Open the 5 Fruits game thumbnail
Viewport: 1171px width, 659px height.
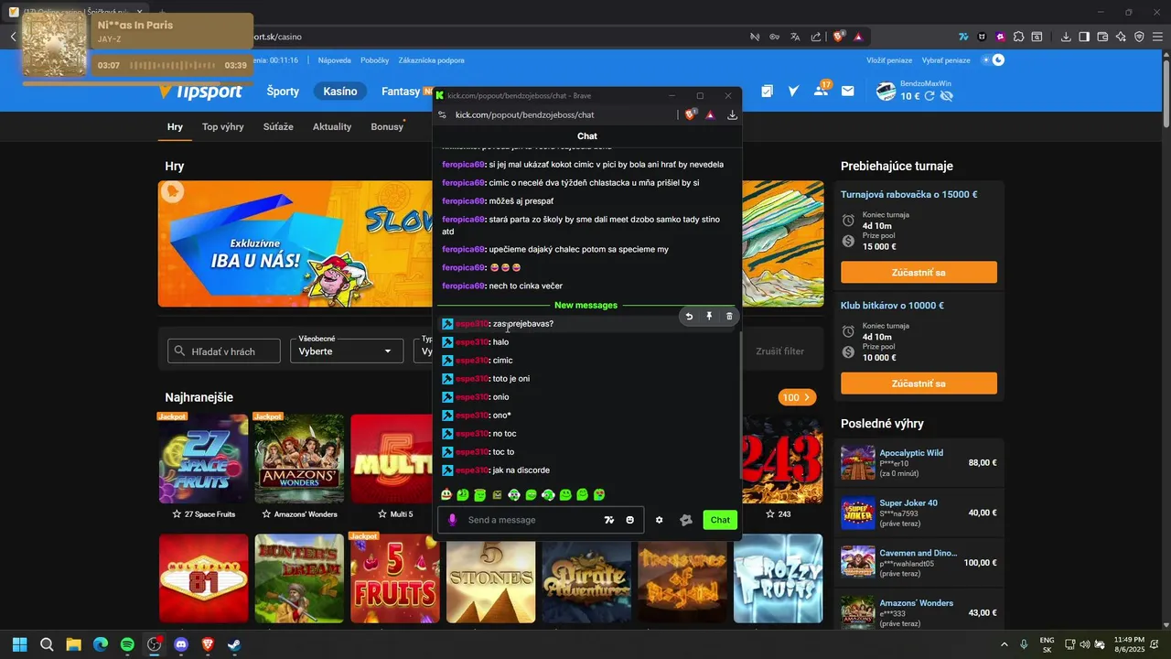(395, 578)
